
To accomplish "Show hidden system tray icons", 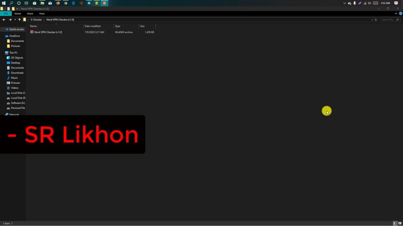I will coord(345,3).
